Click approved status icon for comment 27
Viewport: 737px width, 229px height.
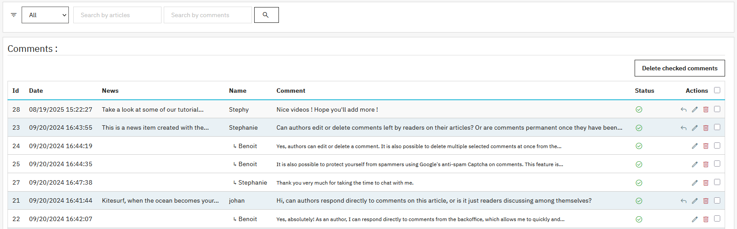point(639,183)
